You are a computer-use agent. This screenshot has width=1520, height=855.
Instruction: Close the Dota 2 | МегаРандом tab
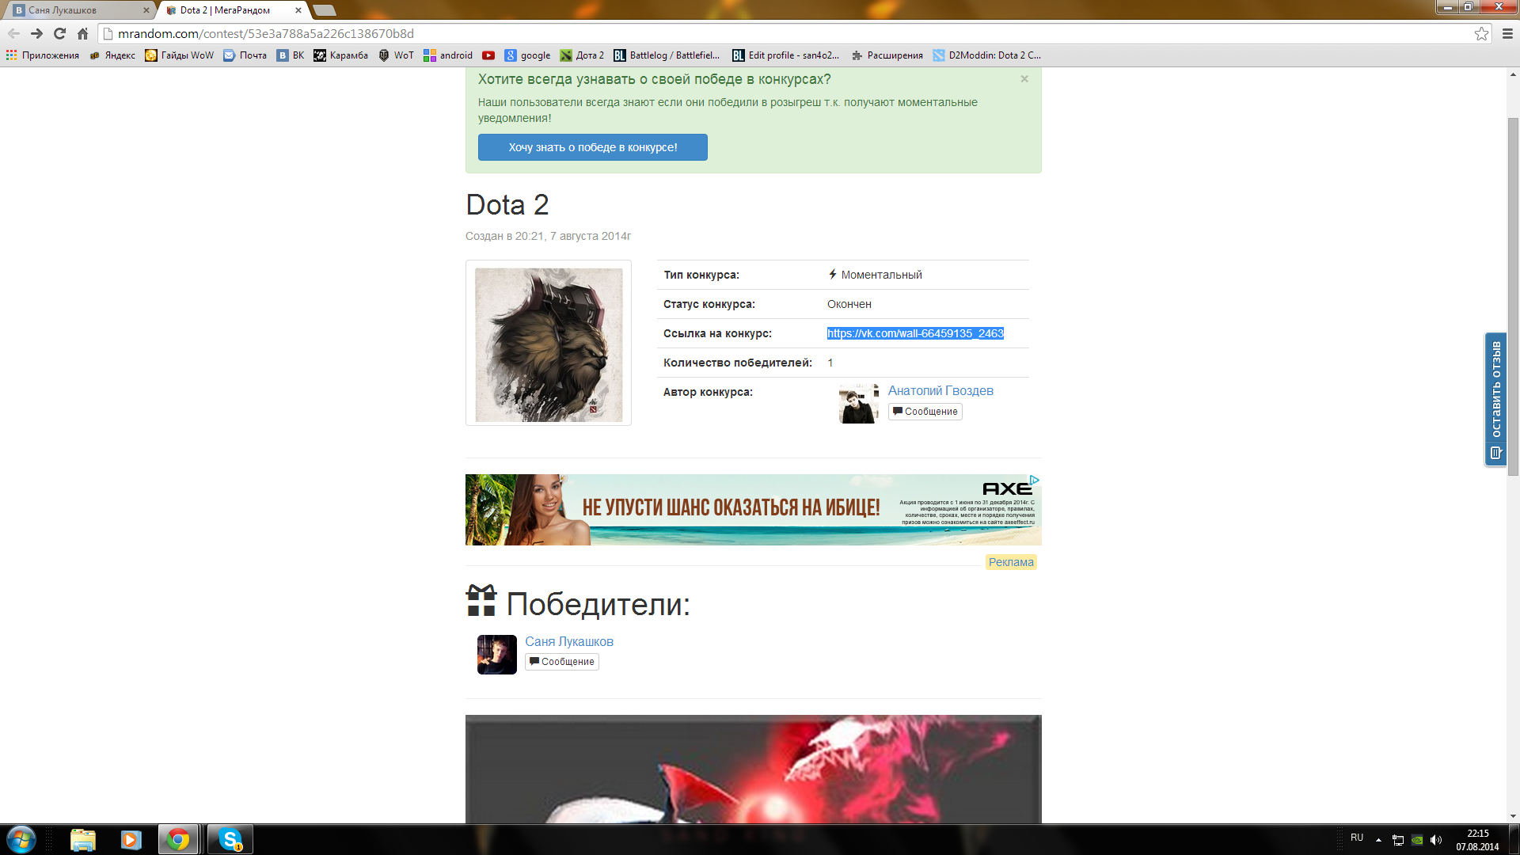[298, 10]
